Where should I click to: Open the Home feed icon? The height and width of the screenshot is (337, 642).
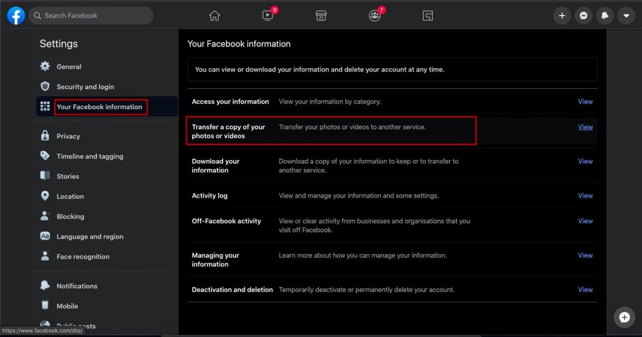click(x=215, y=16)
